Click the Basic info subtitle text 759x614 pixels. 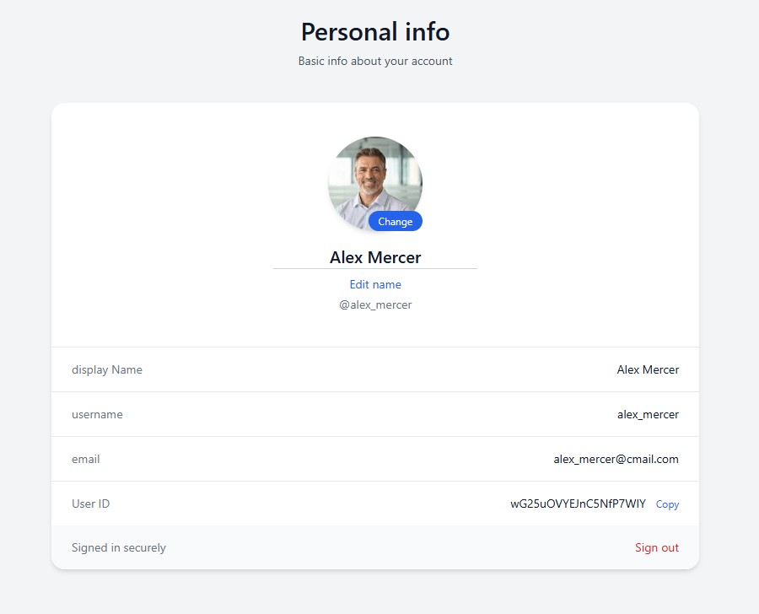(x=374, y=61)
